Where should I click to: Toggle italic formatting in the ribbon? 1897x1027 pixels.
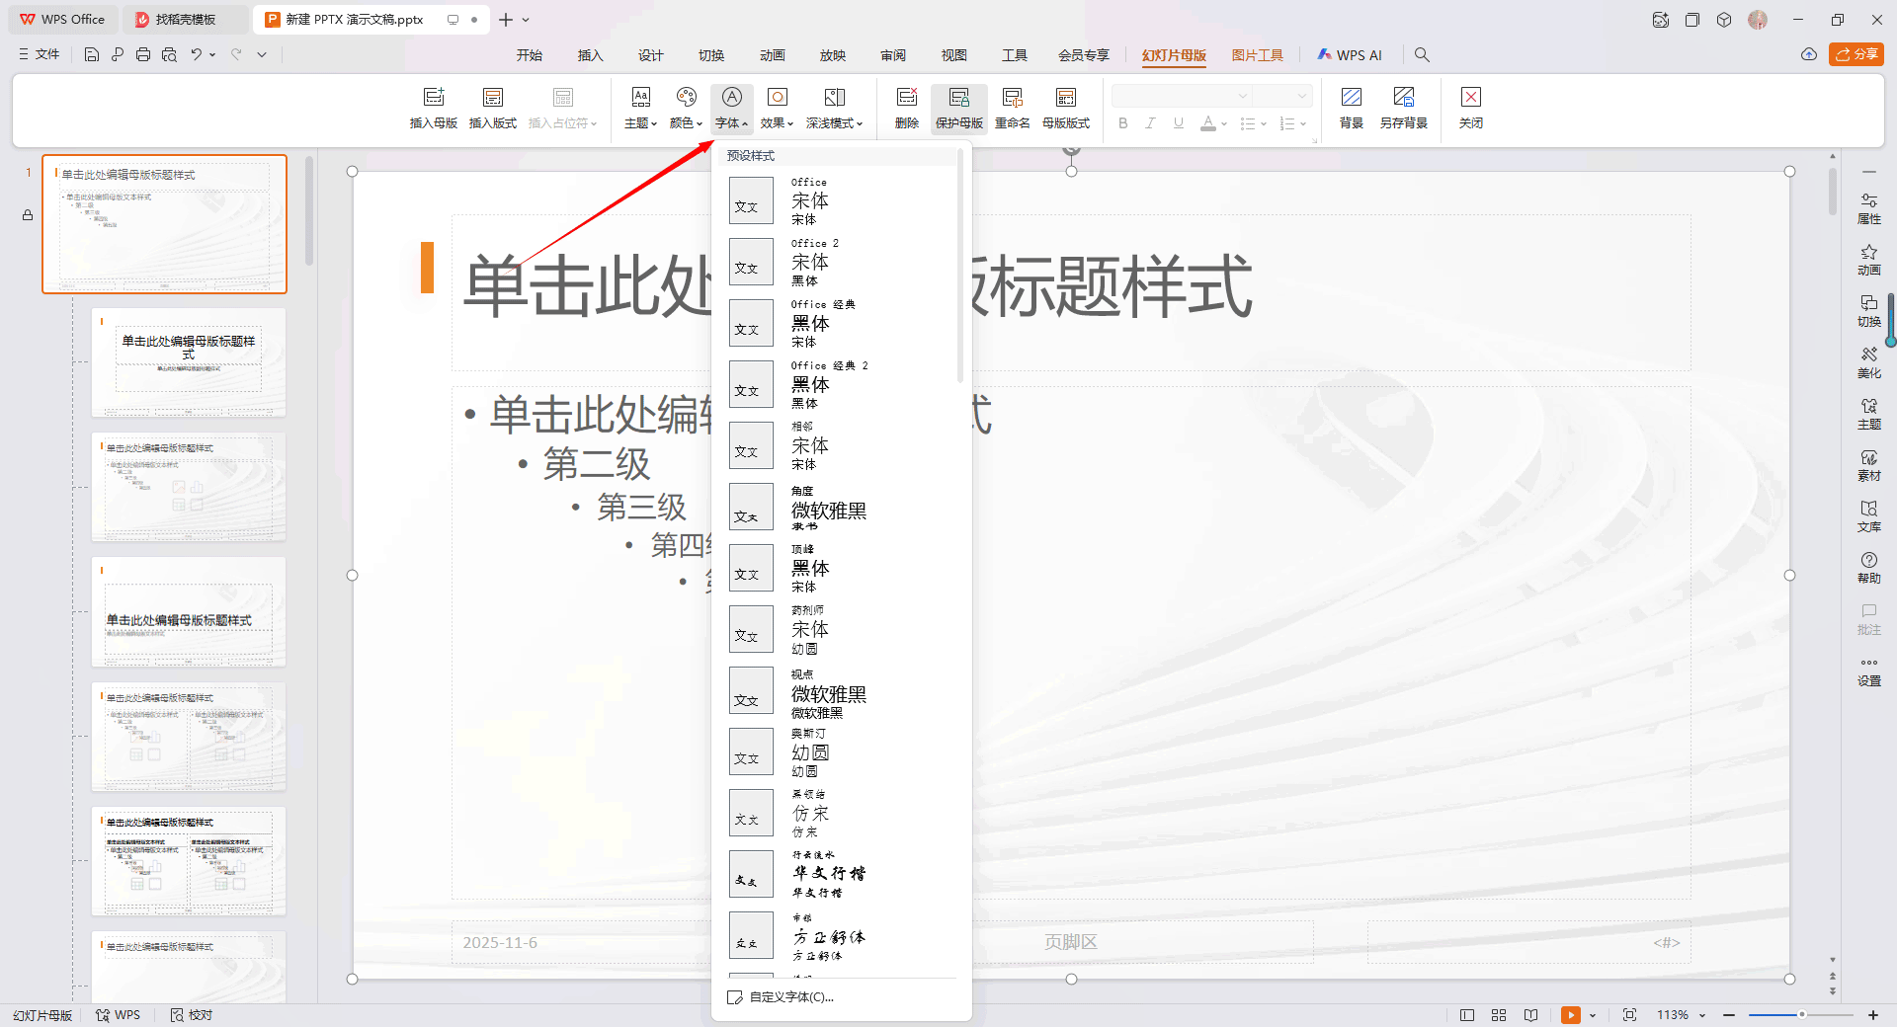(x=1150, y=122)
